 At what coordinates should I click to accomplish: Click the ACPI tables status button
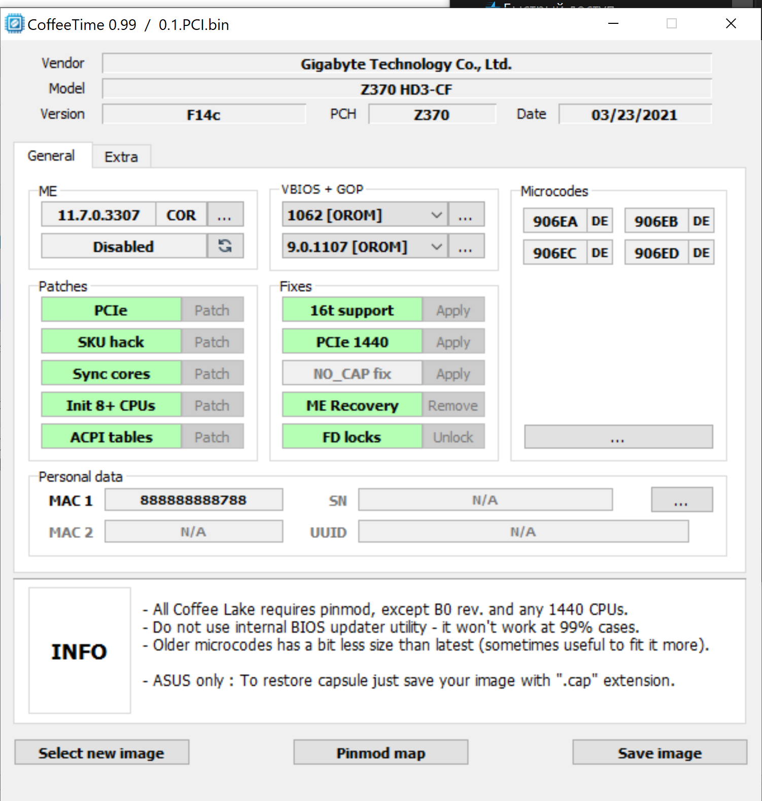(x=111, y=437)
